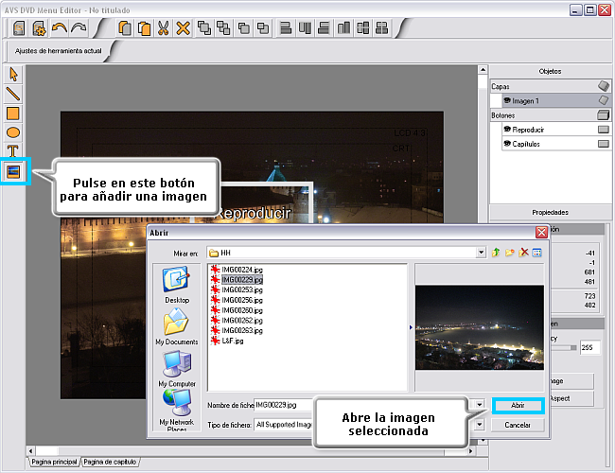Cut selection with scissors icon
Screen dimensions: 615x473
click(163, 28)
